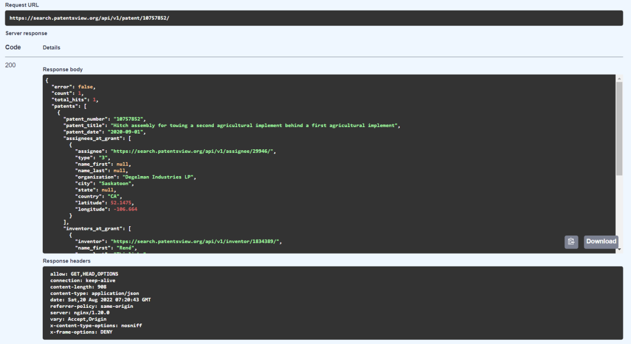Viewport: 631px width, 344px height.
Task: Click the "state": null line
Action: [95, 189]
